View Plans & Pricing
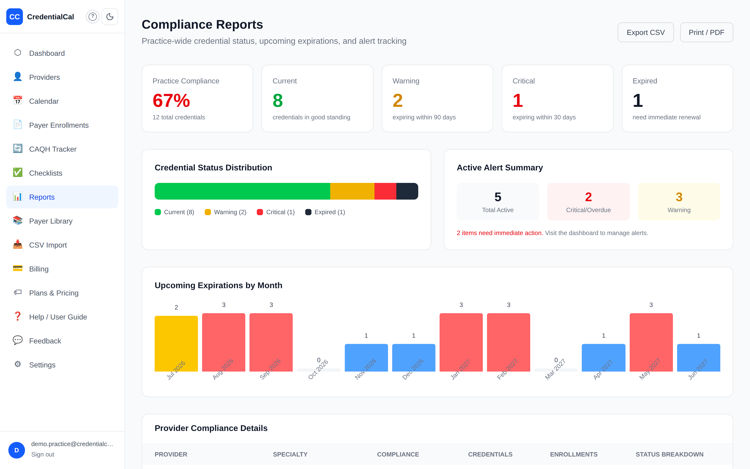This screenshot has height=469, width=750. coord(62,293)
